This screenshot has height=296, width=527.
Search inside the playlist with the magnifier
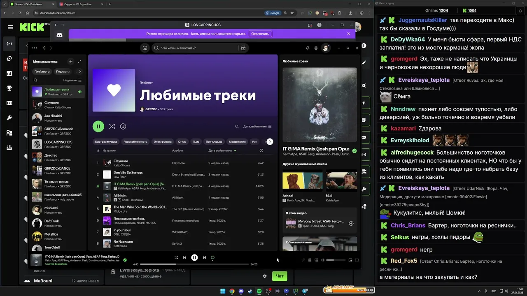coord(237,127)
